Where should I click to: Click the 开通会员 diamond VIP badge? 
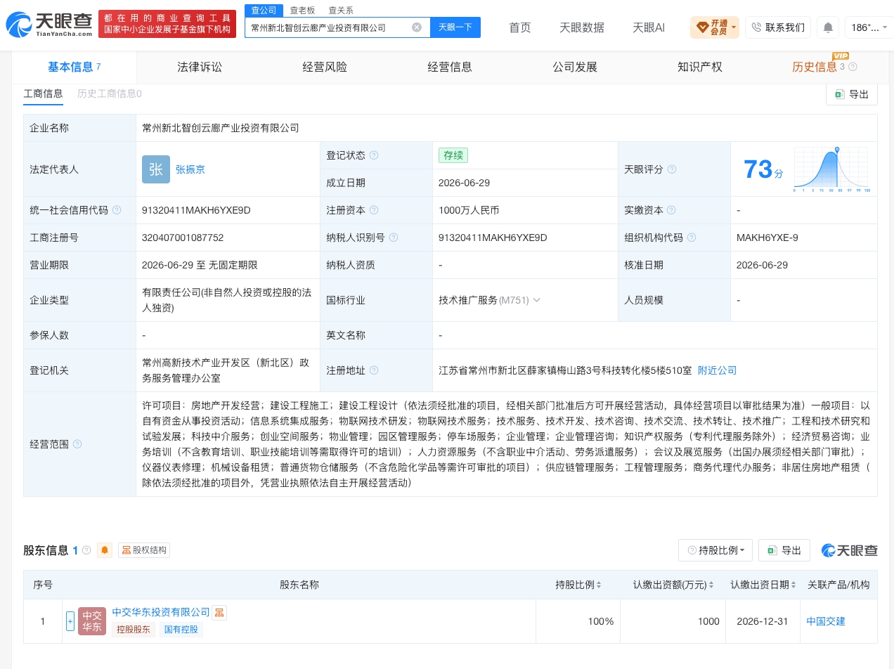714,27
